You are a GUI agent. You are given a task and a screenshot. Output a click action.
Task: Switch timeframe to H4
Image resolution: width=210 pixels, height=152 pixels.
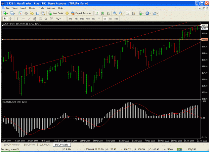pyautogui.click(x=99, y=19)
